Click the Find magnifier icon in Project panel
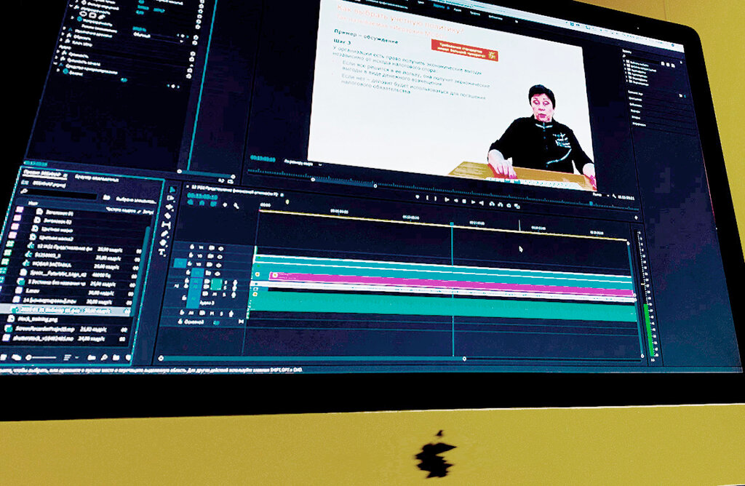This screenshot has width=745, height=486. click(104, 357)
